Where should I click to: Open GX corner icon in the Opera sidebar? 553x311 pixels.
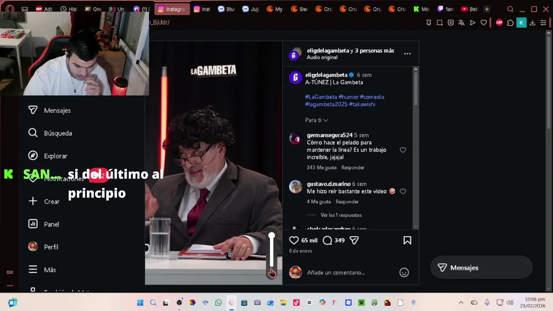click(10, 272)
